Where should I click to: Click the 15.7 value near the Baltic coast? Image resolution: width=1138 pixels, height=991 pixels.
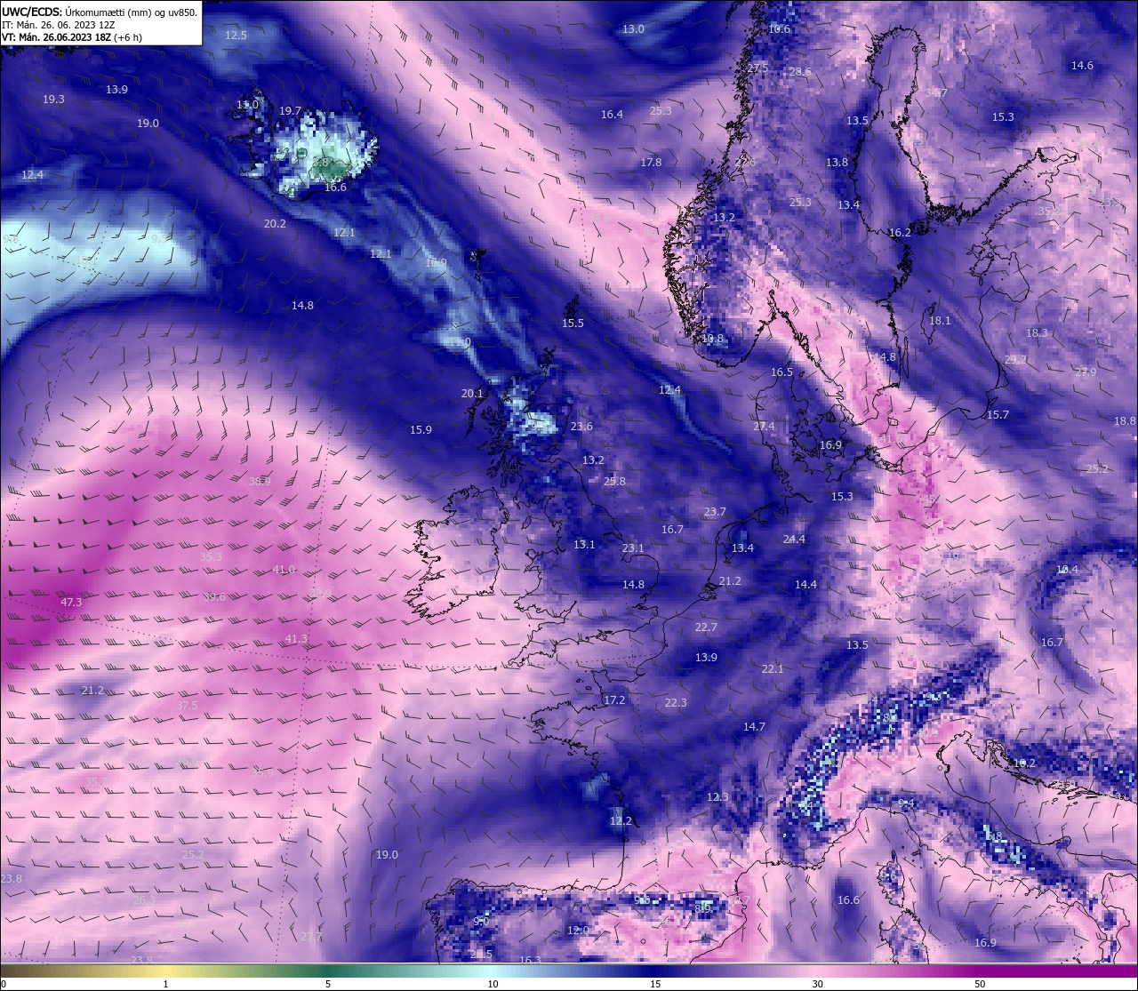pyautogui.click(x=998, y=415)
